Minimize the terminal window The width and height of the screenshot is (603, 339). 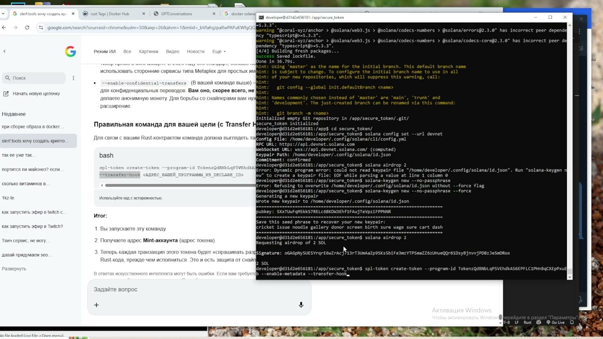[x=536, y=17]
